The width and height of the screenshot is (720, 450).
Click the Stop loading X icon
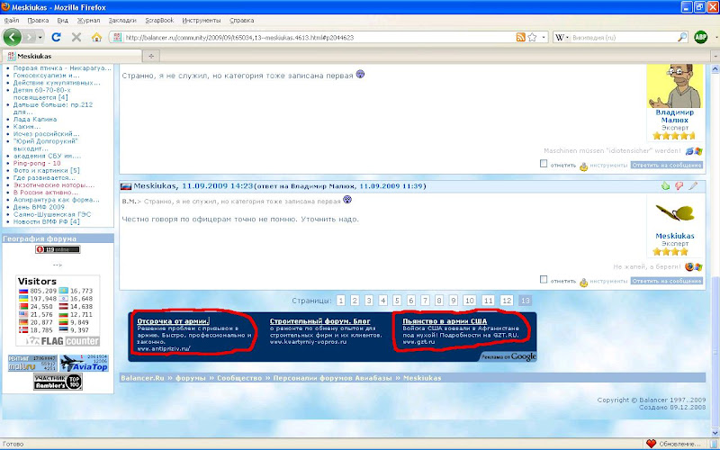point(76,37)
